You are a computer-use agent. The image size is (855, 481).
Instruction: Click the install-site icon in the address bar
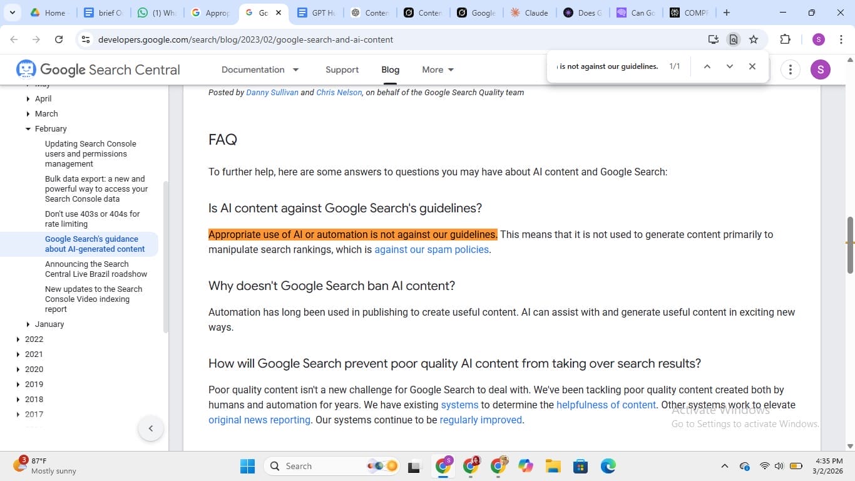[713, 39]
